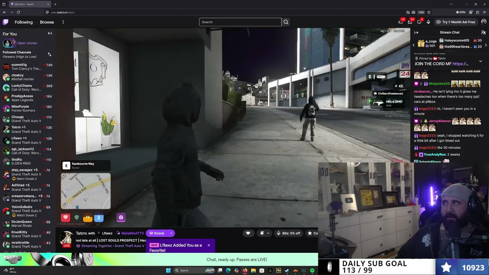Collapse the For You sidebar
The width and height of the screenshot is (489, 275).
tap(50, 34)
